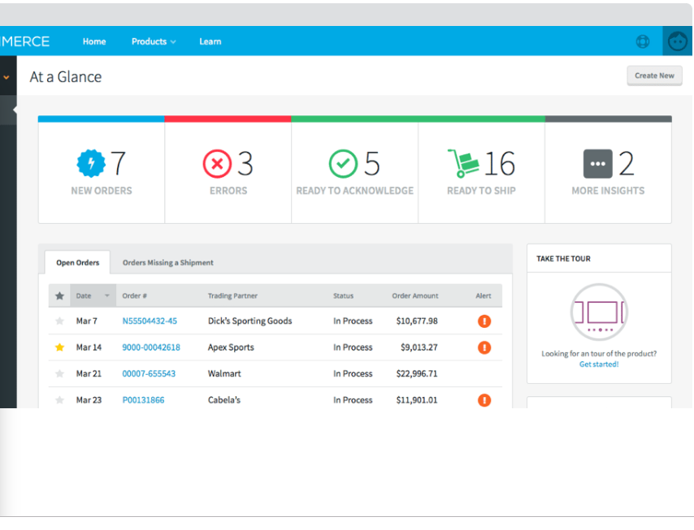The width and height of the screenshot is (694, 530).
Task: Switch to the Orders Missing a Shipment tab
Action: [167, 262]
